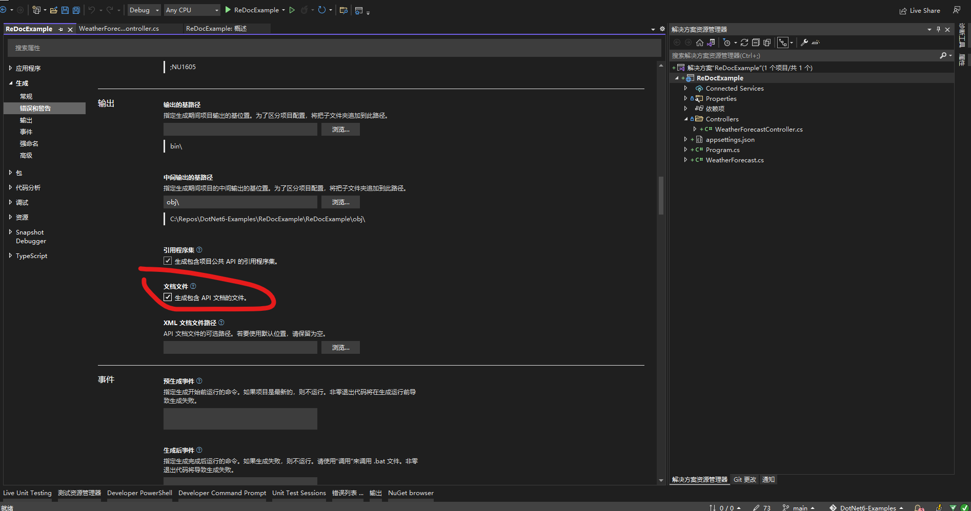Click the wrench Properties icon in Solution Explorer

point(804,42)
